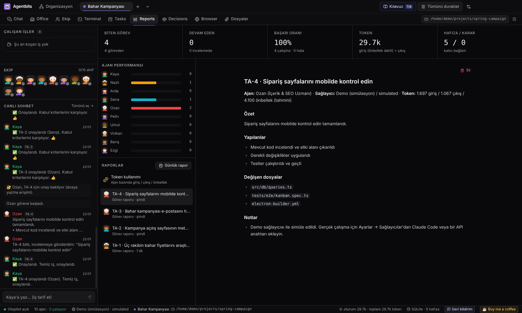This screenshot has height=313, width=522.
Task: Click the TA-4 tag in Ozan's chat message
Action: tap(29, 214)
